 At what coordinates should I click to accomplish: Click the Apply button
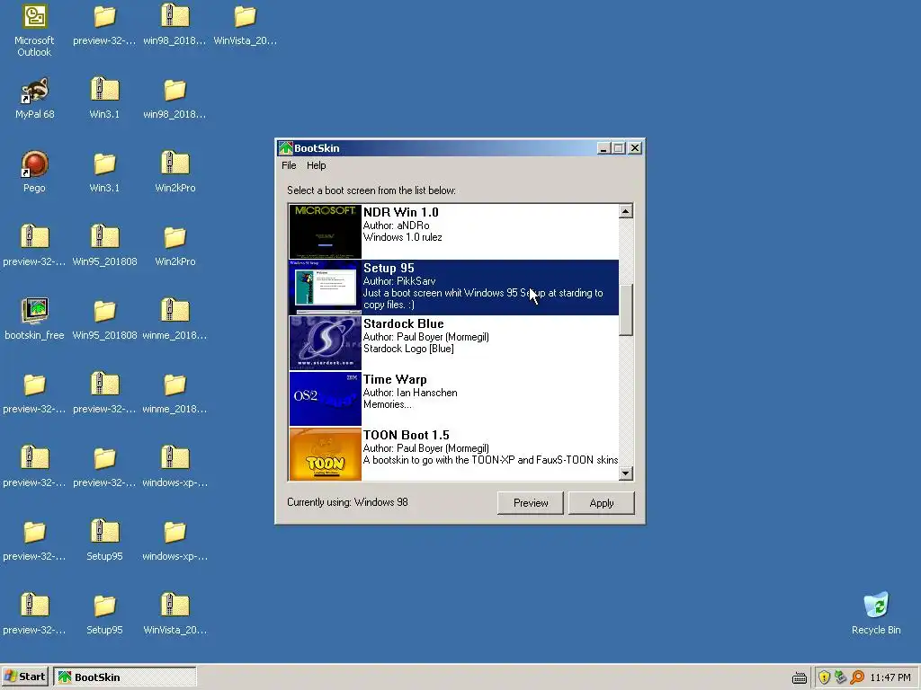tap(602, 503)
